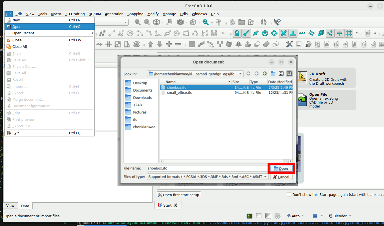
Task: Go to parent directory in Open dialog
Action: (x=265, y=74)
